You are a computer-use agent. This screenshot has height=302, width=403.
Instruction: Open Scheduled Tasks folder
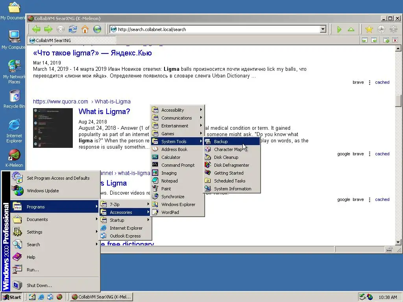(x=232, y=181)
